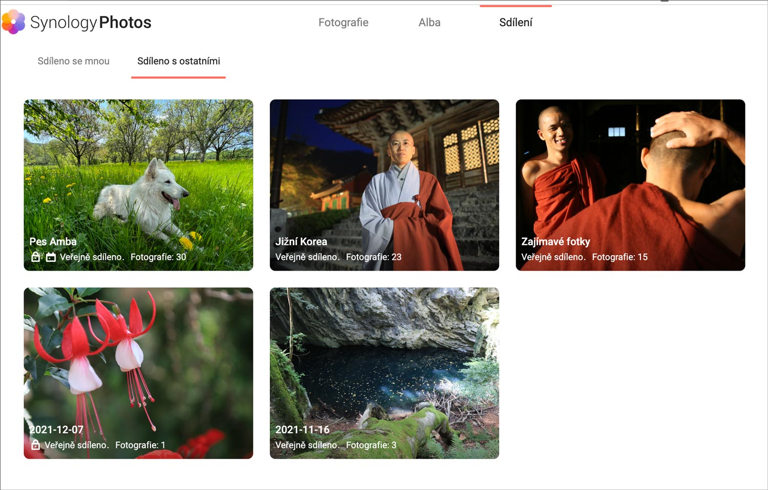Click the 2021-11-16 album title
Viewport: 768px width, 490px height.
[302, 430]
